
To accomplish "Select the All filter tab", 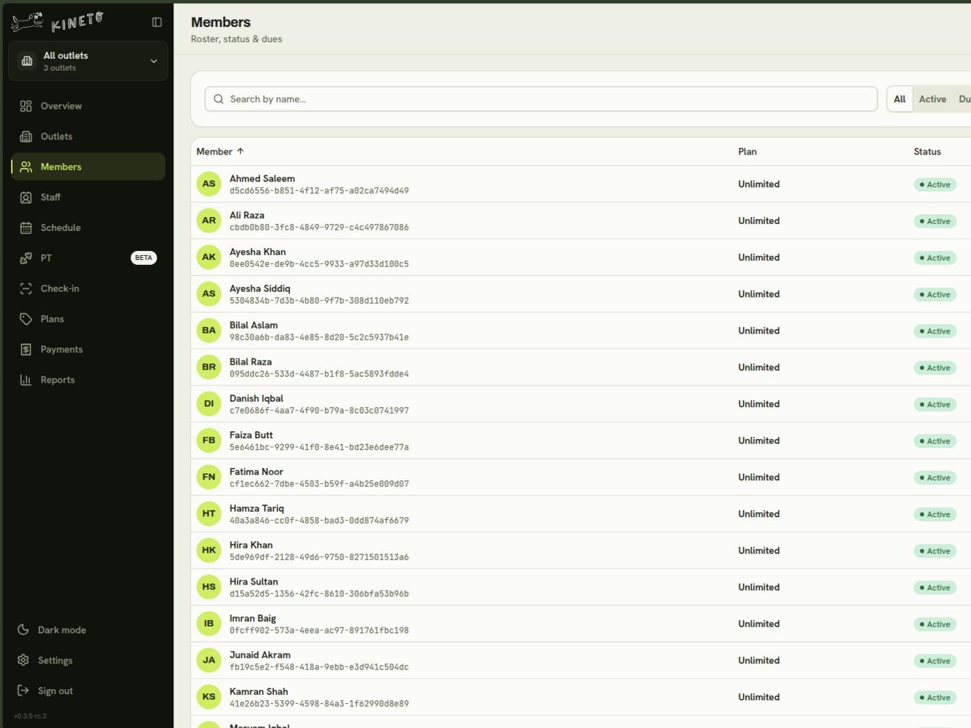I will pyautogui.click(x=900, y=99).
